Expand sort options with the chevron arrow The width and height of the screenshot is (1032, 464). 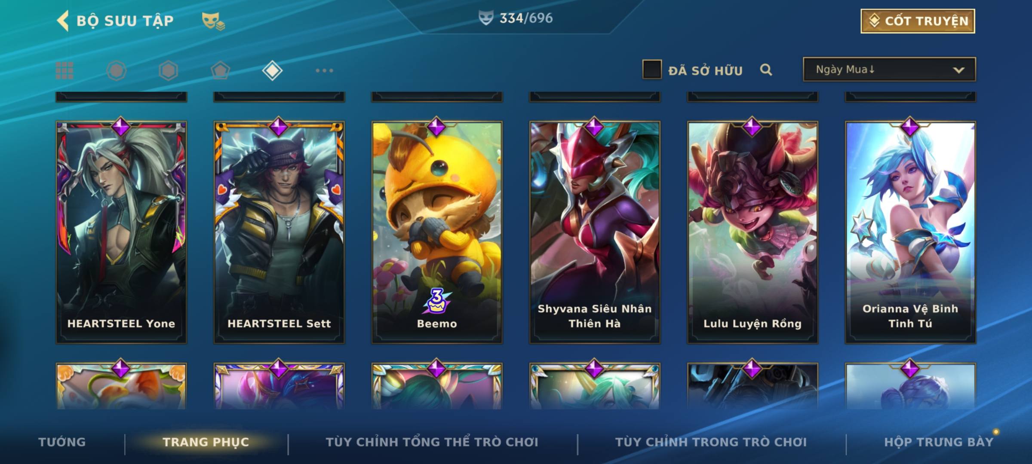(958, 70)
